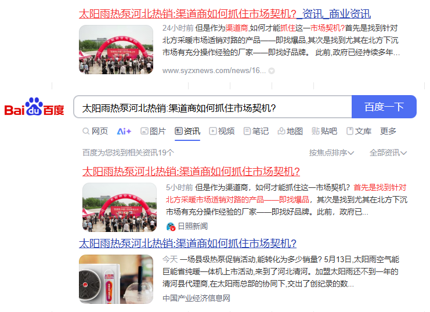Click inside the Baidu search input field
Image resolution: width=430 pixels, height=312 pixels.
tap(212, 107)
